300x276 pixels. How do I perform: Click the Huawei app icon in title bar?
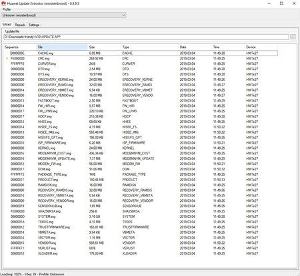(x=3, y=3)
